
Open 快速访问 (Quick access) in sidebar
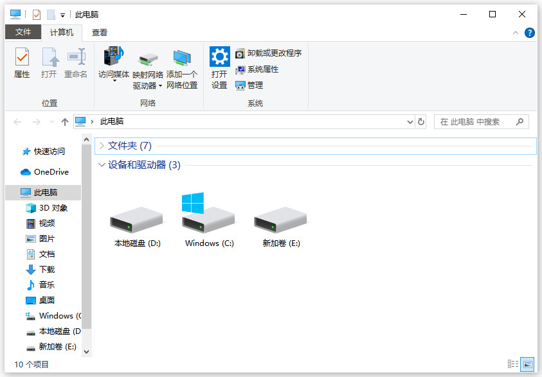coord(44,151)
